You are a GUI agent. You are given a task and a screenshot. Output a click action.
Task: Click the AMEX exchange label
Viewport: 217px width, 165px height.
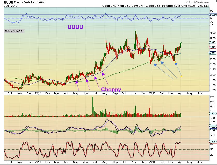[41, 3]
